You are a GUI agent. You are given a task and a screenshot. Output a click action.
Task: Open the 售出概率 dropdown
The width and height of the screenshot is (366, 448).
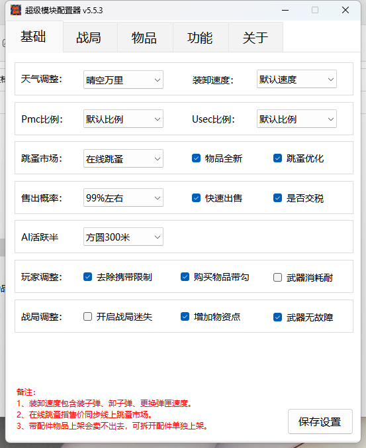click(x=123, y=197)
